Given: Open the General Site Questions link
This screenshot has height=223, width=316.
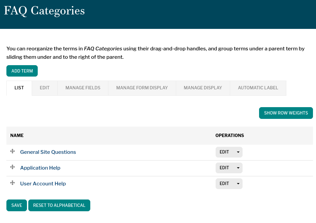Looking at the screenshot, I should (48, 152).
